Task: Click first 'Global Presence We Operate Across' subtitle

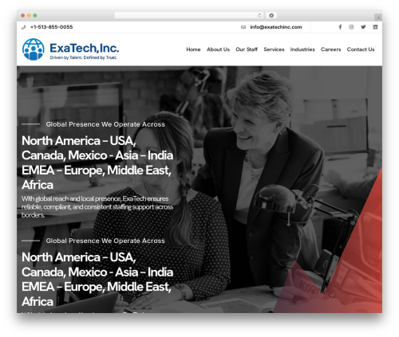Action: point(105,124)
